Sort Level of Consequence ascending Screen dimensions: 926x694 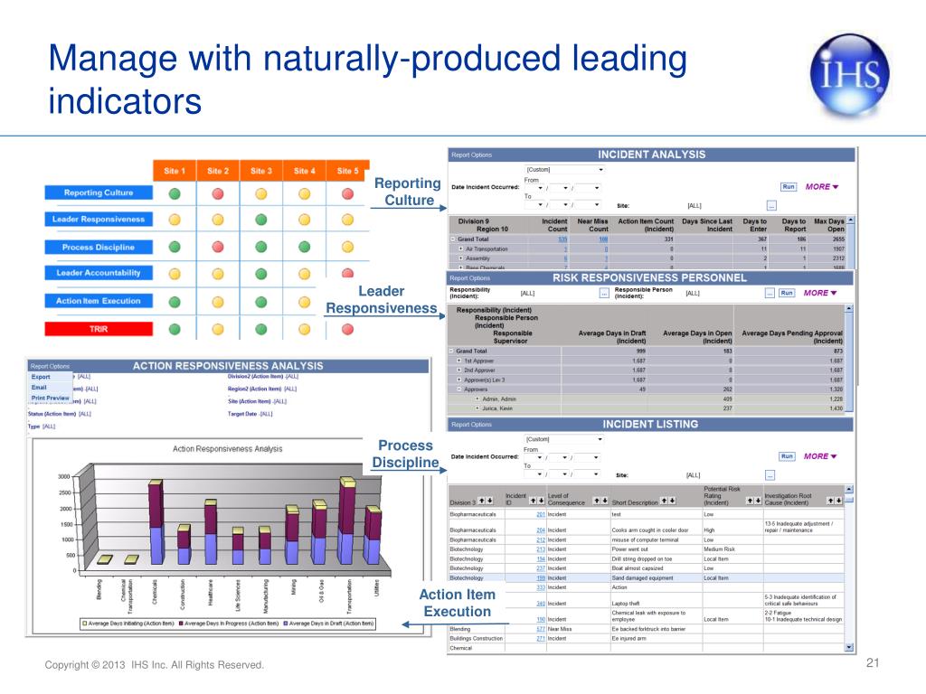click(x=597, y=501)
